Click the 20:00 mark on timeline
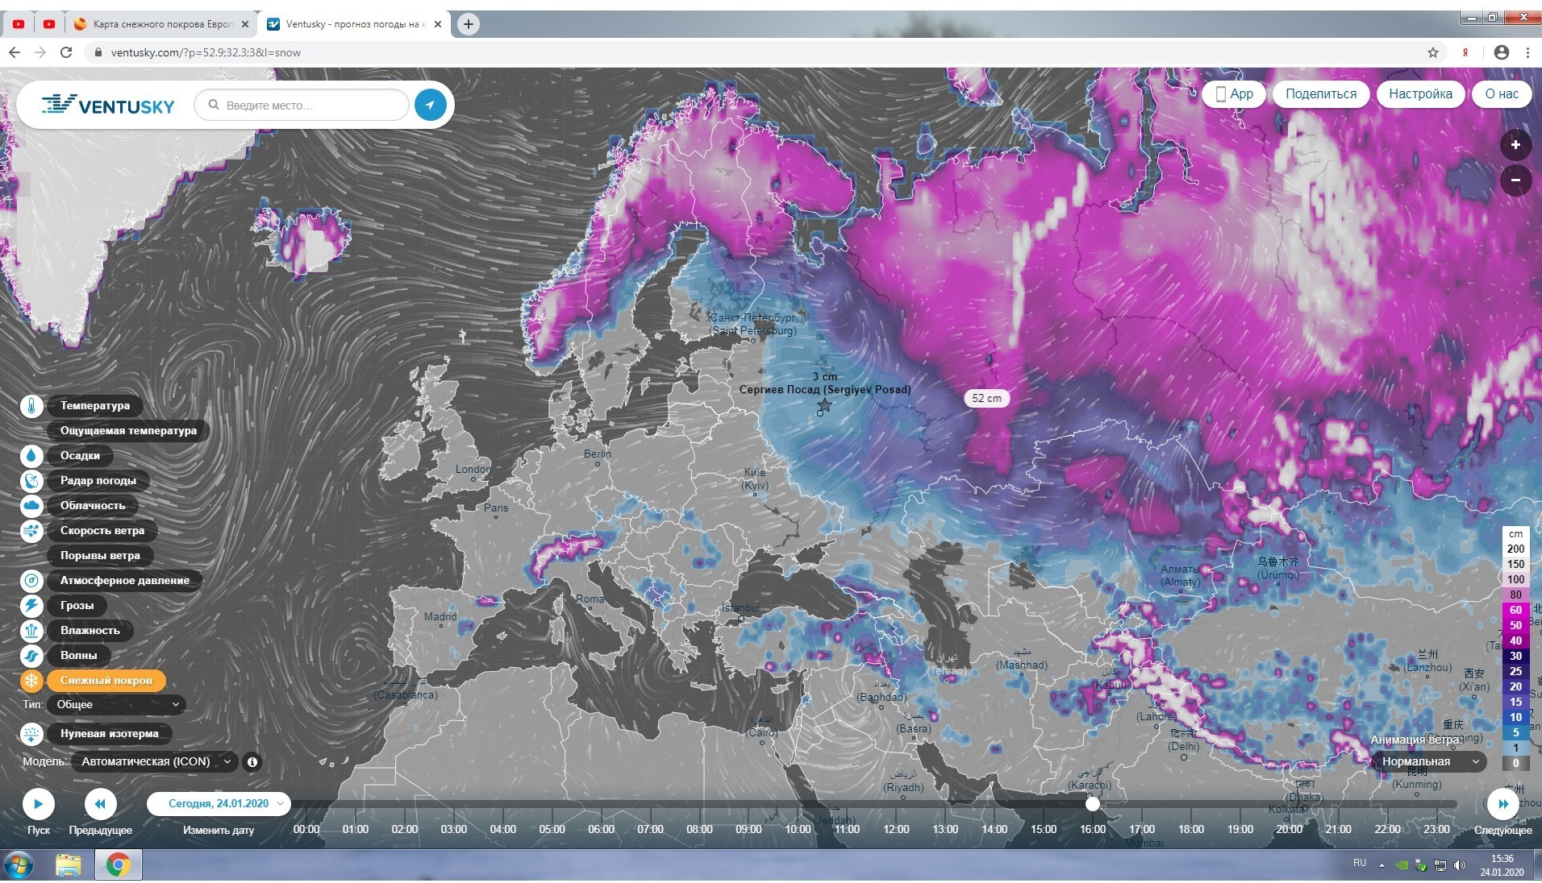This screenshot has height=883, width=1542. click(x=1289, y=829)
